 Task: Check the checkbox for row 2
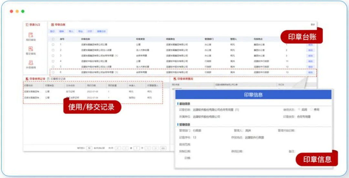tap(53, 50)
